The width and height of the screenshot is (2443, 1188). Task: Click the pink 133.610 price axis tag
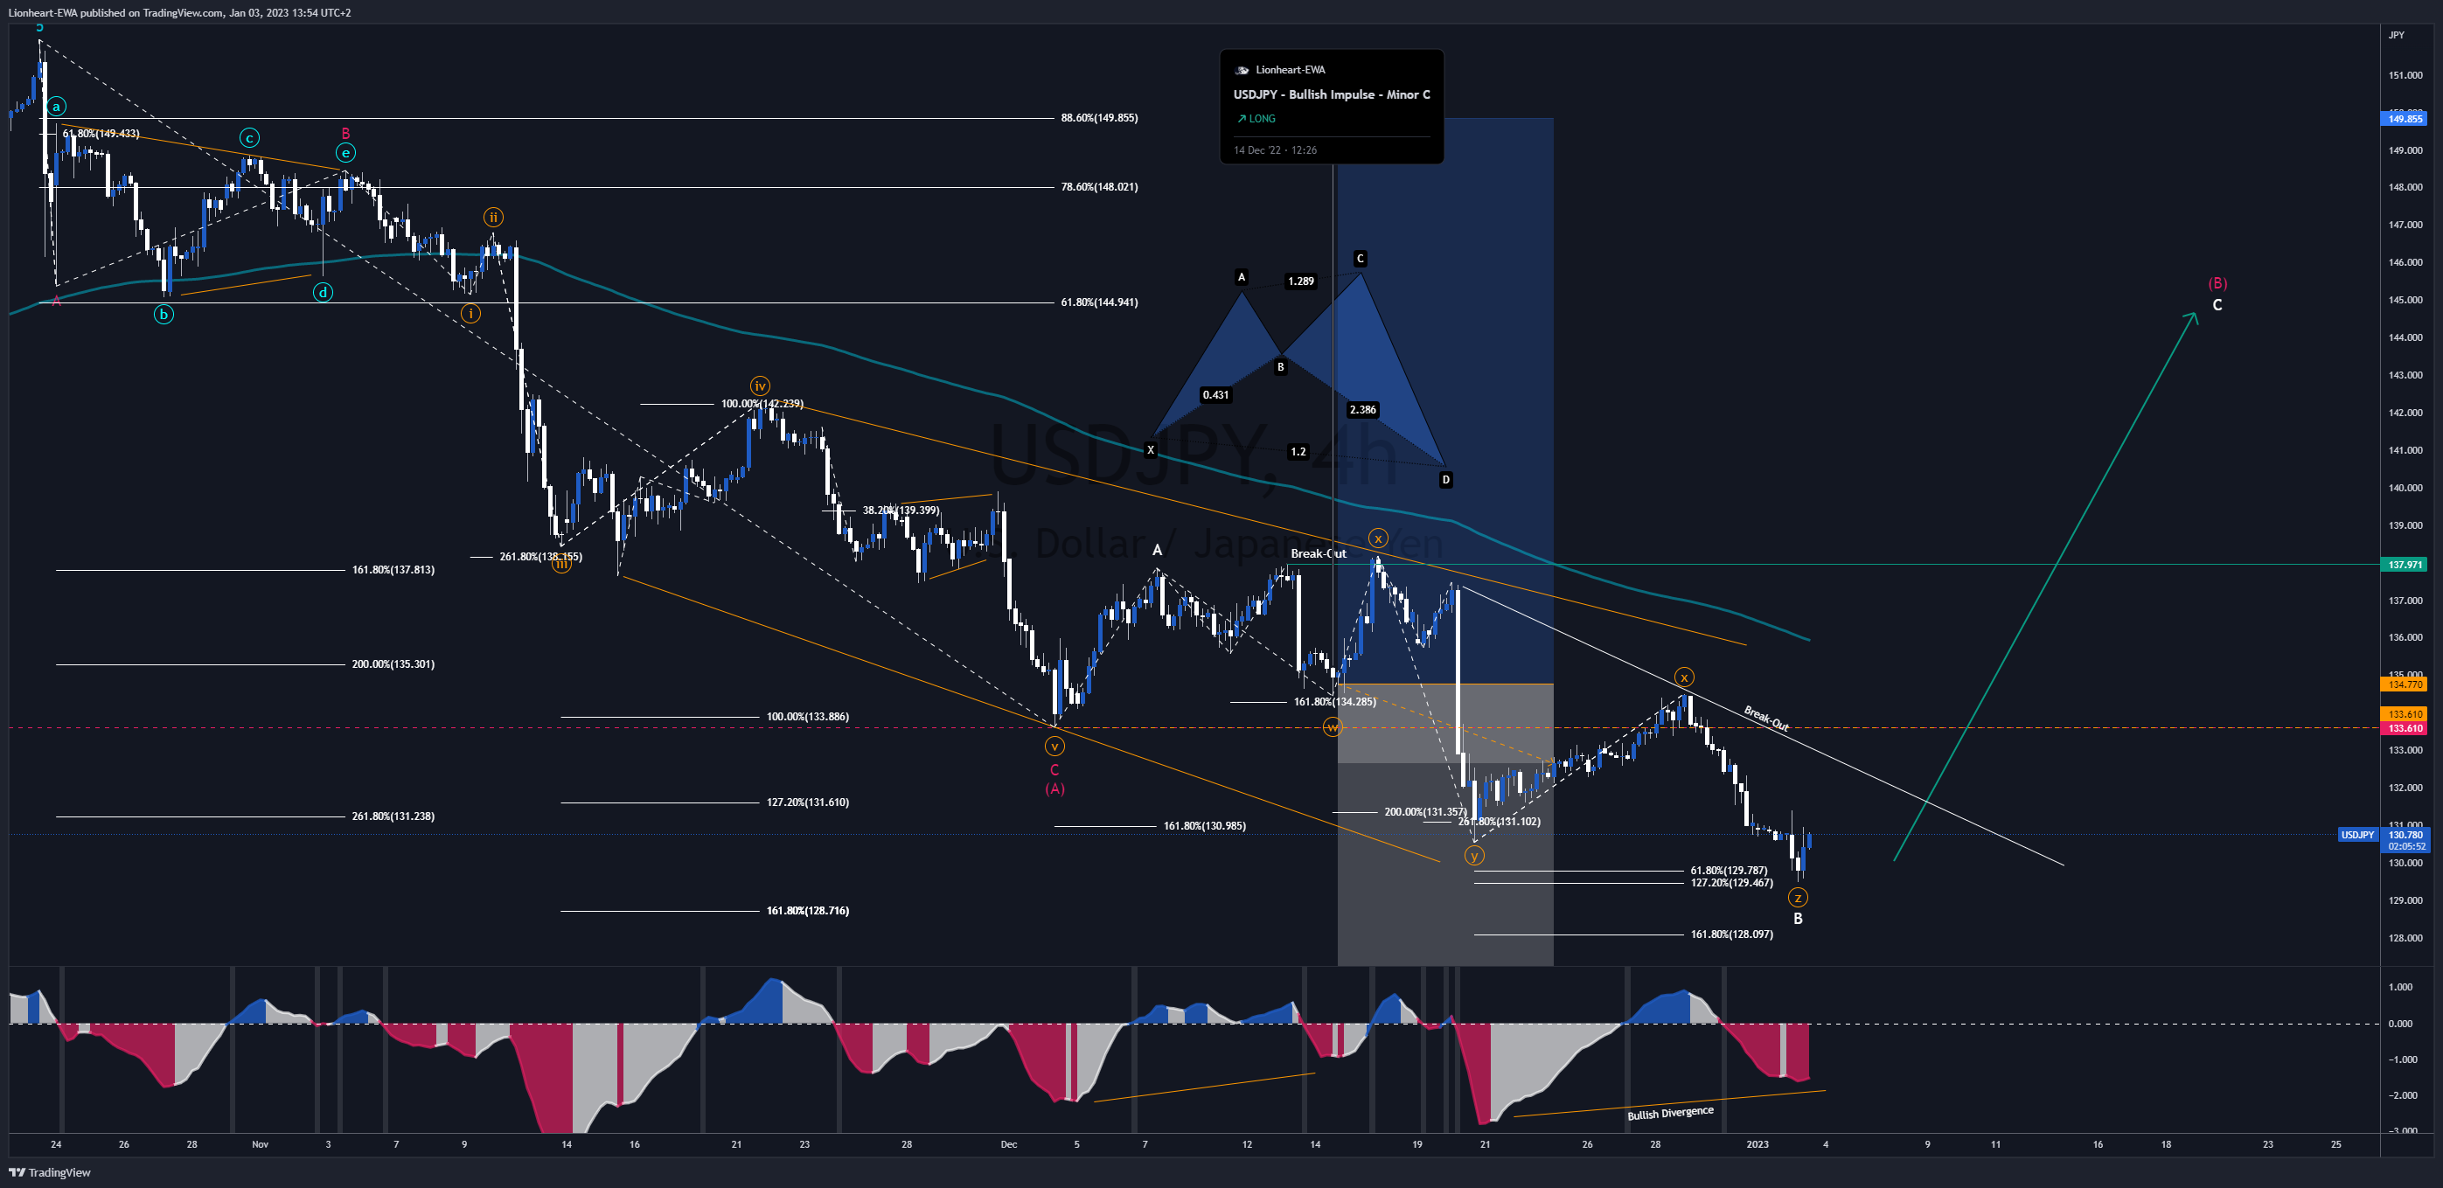click(x=2403, y=728)
